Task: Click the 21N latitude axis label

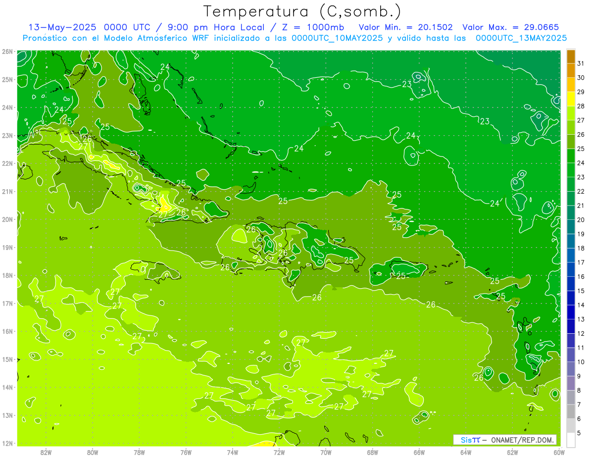Action: (7, 191)
